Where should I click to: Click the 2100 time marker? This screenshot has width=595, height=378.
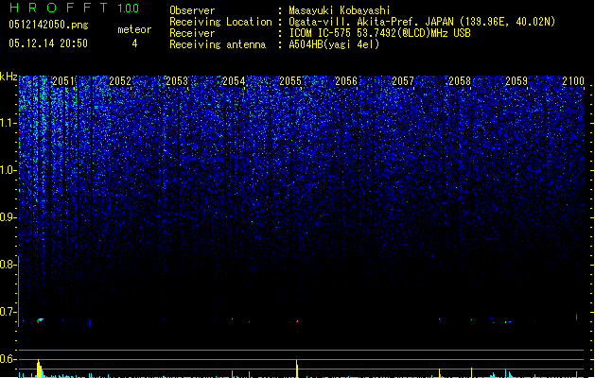(573, 81)
